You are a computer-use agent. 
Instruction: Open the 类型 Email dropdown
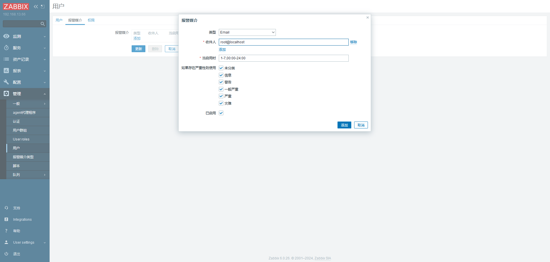click(x=247, y=32)
